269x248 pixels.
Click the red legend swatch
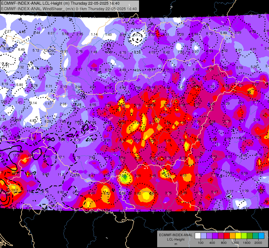click(x=227, y=236)
